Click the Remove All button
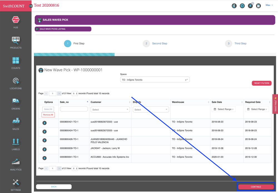 pos(48,115)
